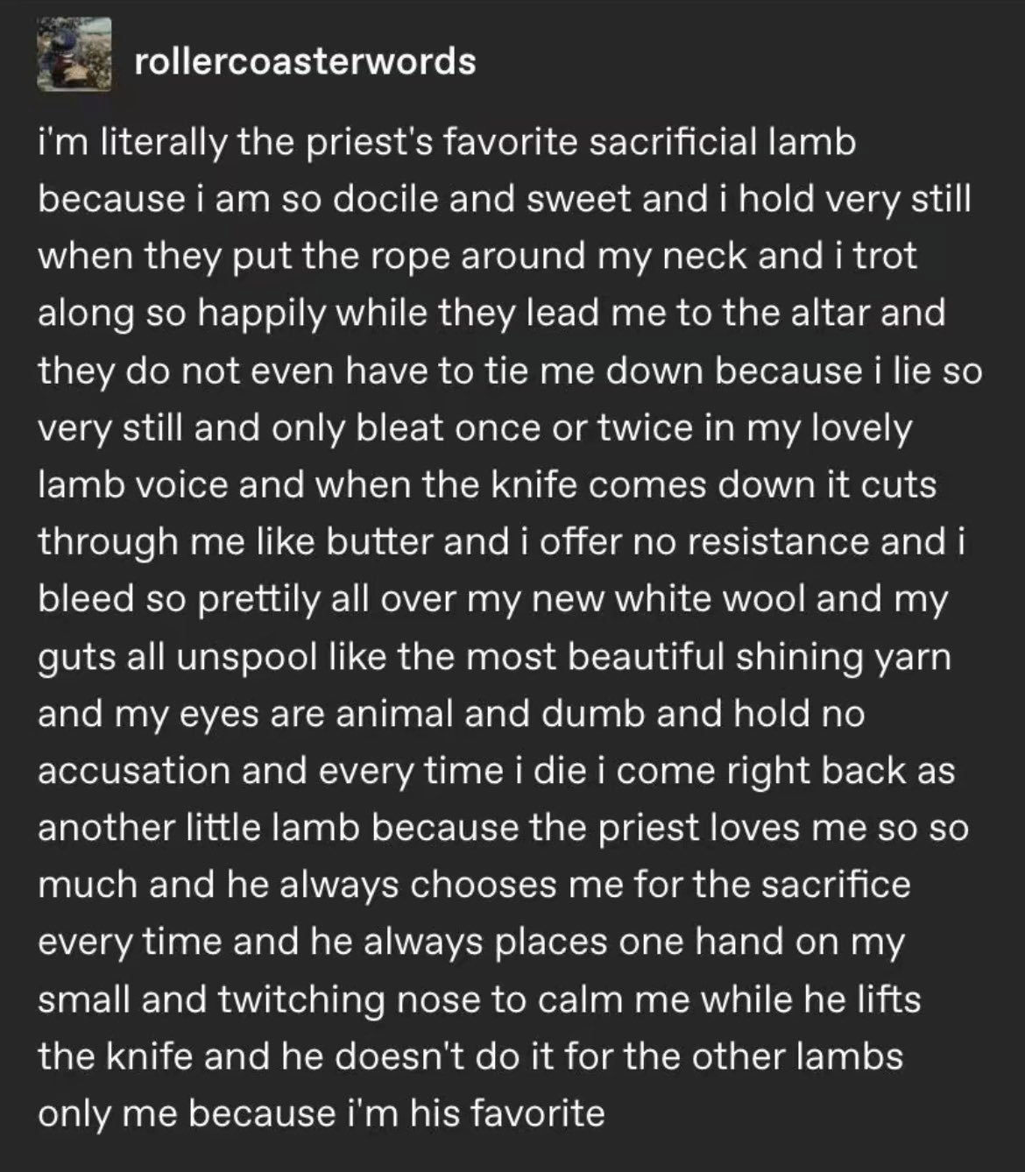
Task: Click the line starting "lamb voice and when"
Action: pyautogui.click(x=486, y=484)
